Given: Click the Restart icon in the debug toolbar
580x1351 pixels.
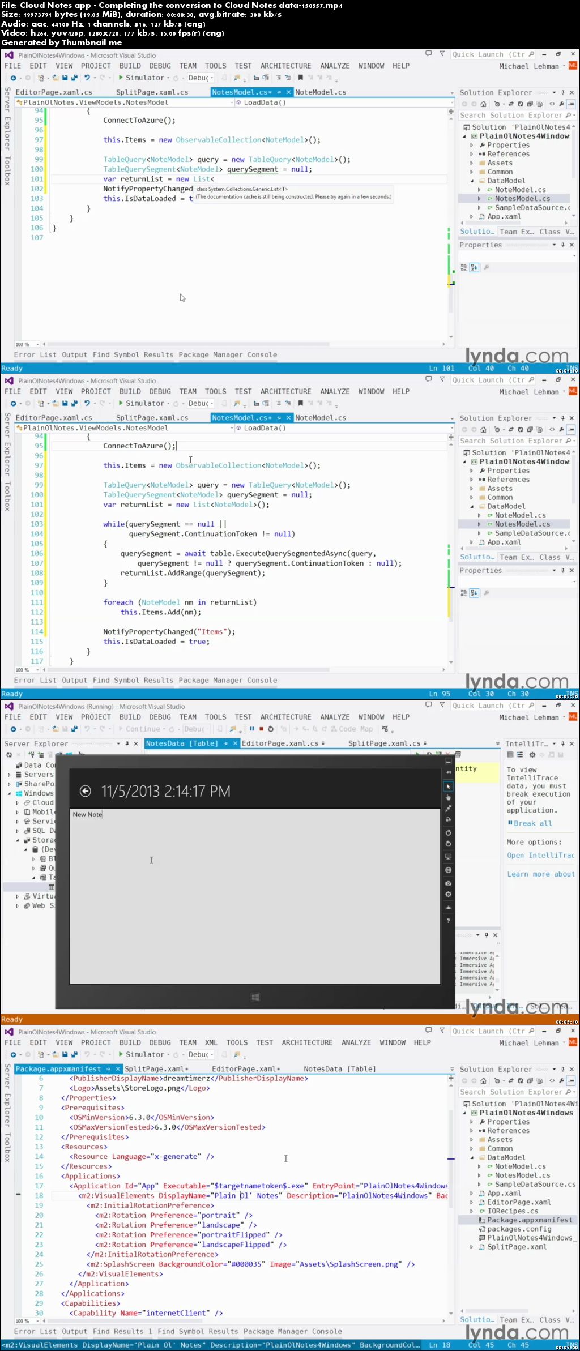Looking at the screenshot, I should coord(271,729).
